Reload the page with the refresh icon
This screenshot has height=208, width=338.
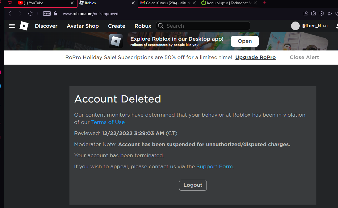[x=30, y=14]
